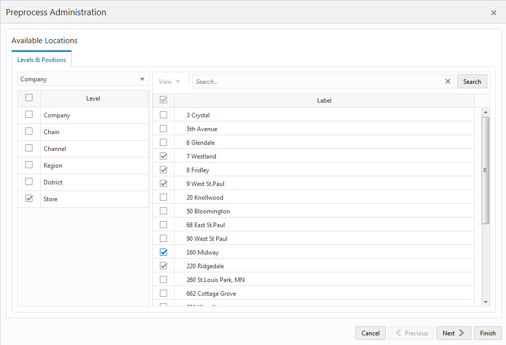
Task: Check the 20 Knollwood checkbox
Action: [x=163, y=197]
